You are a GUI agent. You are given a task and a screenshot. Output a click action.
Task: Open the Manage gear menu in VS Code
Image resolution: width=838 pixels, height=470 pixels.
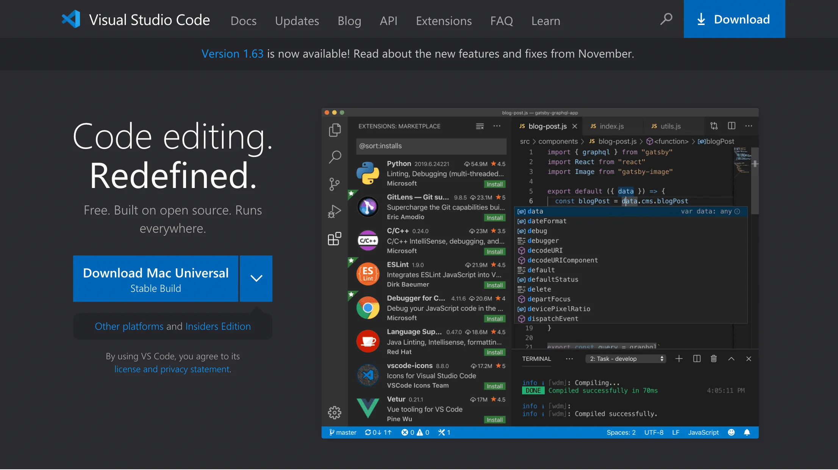pyautogui.click(x=335, y=413)
